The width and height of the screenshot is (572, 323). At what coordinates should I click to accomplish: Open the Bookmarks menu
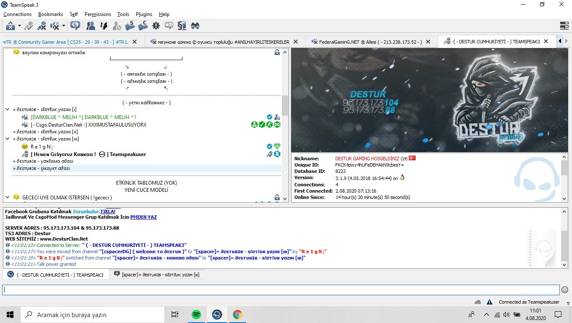[50, 14]
